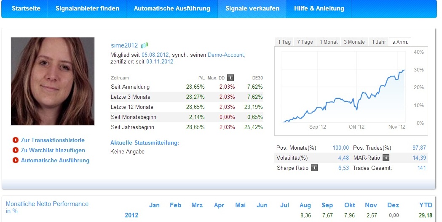The width and height of the screenshot is (442, 222).
Task: Click the info icon beside Max. DD
Action: pos(230,78)
